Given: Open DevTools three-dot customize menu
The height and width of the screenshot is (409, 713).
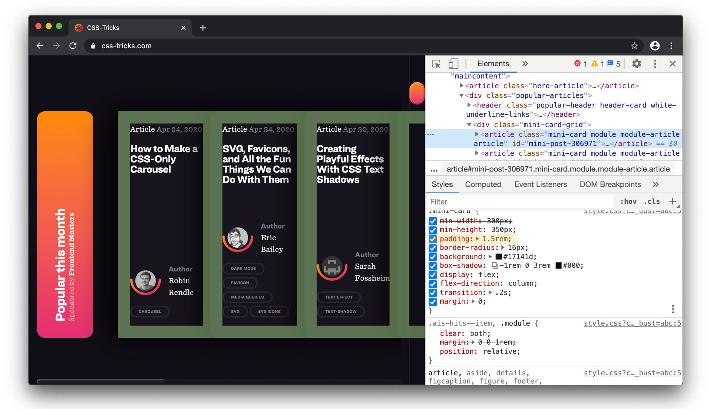Looking at the screenshot, I should [655, 64].
